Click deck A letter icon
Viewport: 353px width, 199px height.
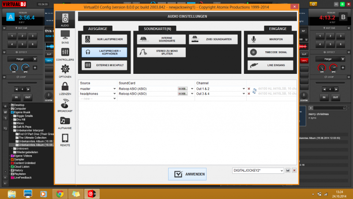(10, 17)
